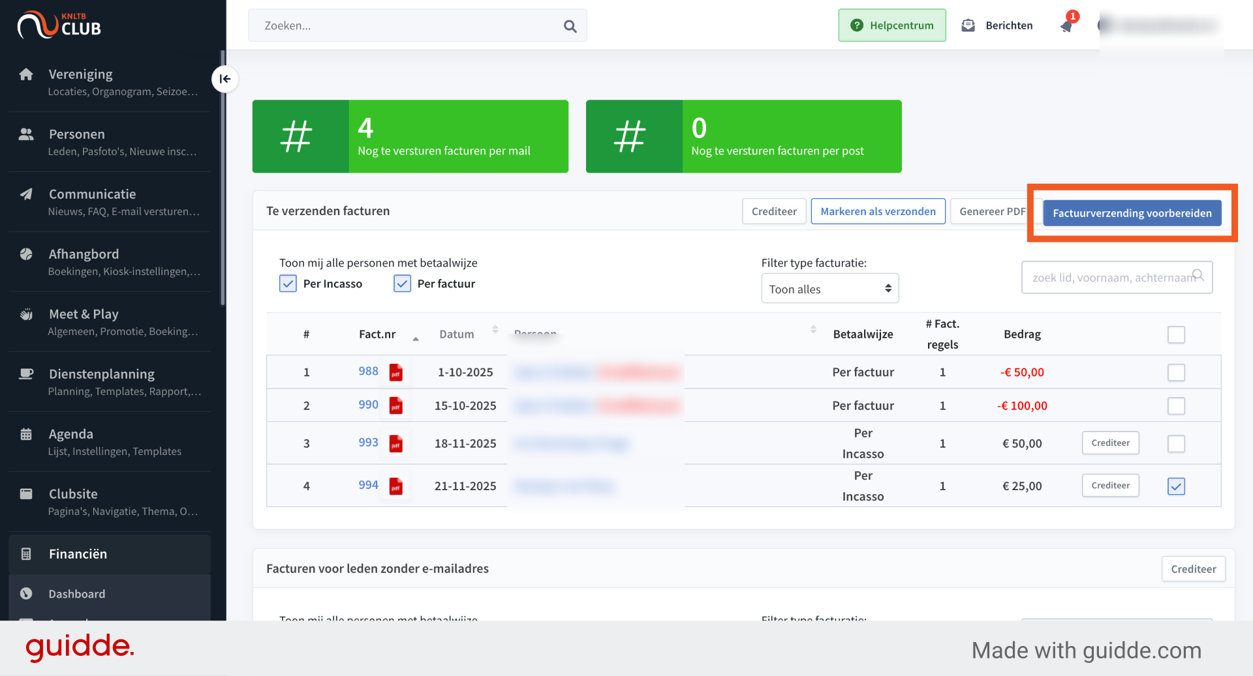Open PDF icon for invoice 994

click(x=395, y=486)
